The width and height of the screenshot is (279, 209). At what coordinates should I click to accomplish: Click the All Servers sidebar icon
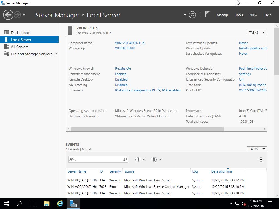click(7, 47)
